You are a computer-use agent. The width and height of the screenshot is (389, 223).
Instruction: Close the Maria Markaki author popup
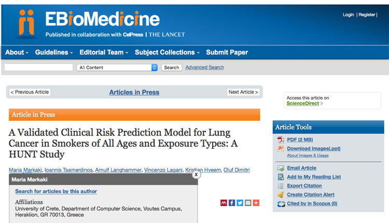tap(196, 175)
